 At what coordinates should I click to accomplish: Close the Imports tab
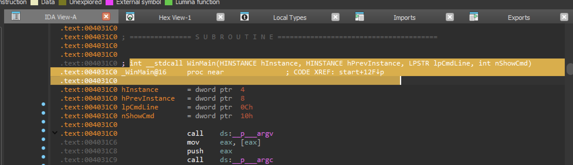click(x=450, y=17)
